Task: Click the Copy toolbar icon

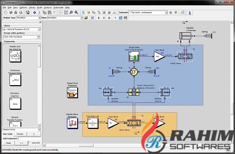Action: coord(45,13)
